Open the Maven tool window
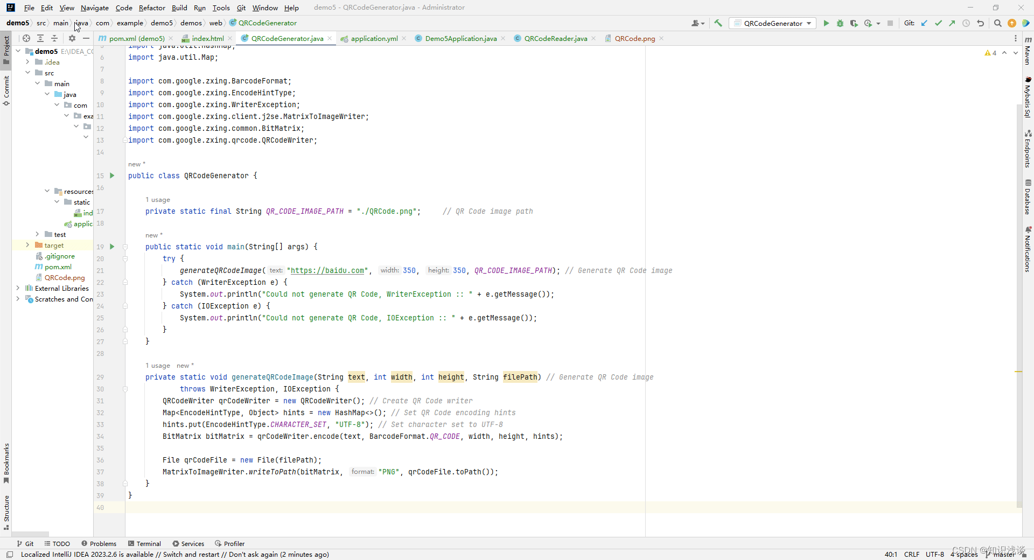This screenshot has height=560, width=1034. click(1028, 51)
